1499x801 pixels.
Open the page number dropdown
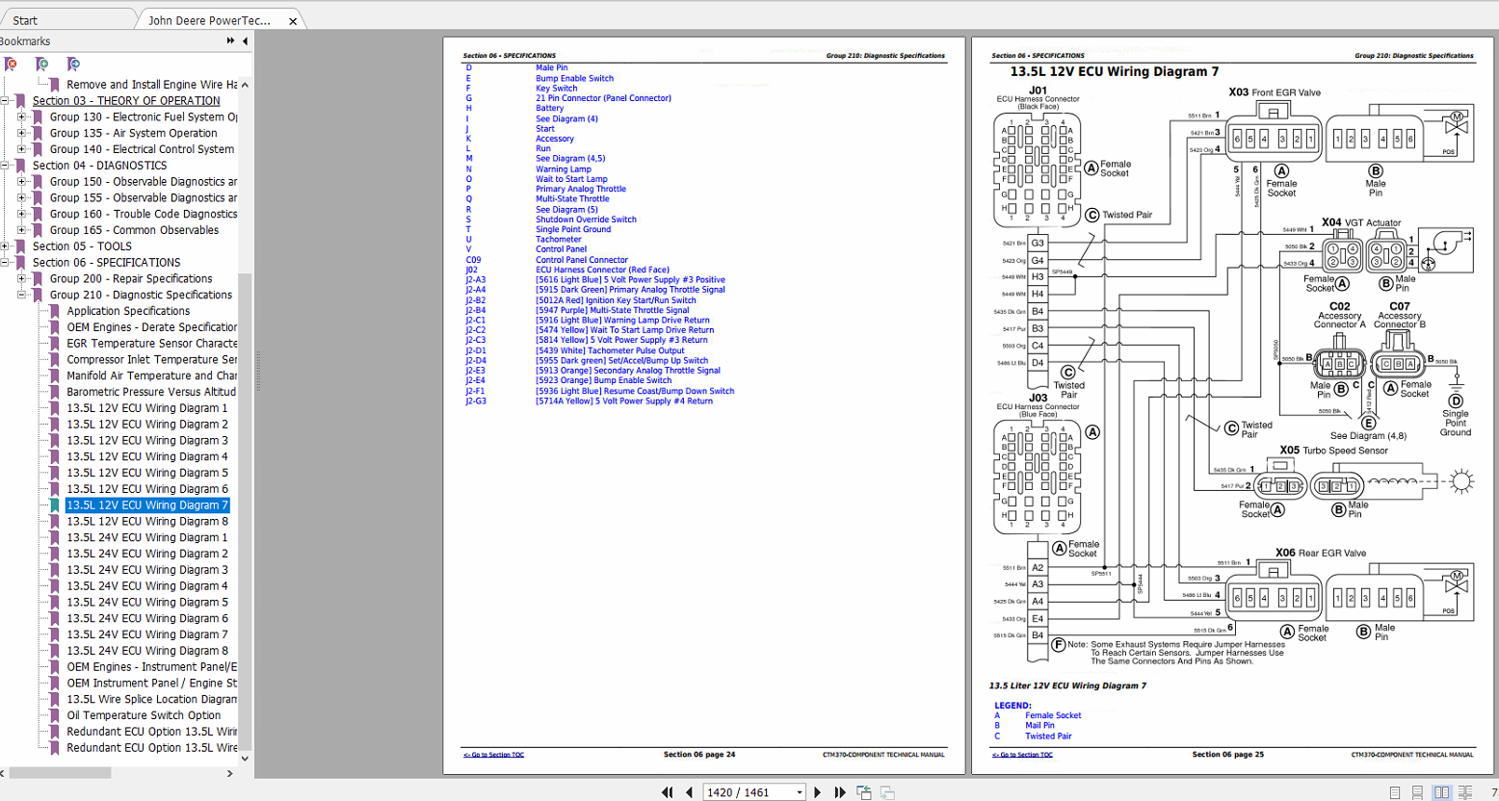tap(799, 792)
